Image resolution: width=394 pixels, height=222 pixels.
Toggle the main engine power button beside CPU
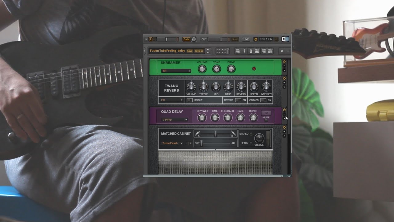tap(256, 39)
